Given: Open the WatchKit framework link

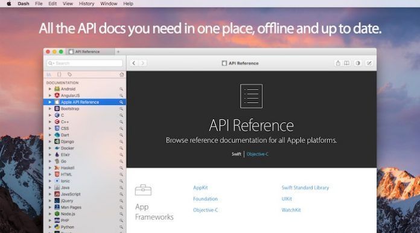Looking at the screenshot, I should (291, 210).
